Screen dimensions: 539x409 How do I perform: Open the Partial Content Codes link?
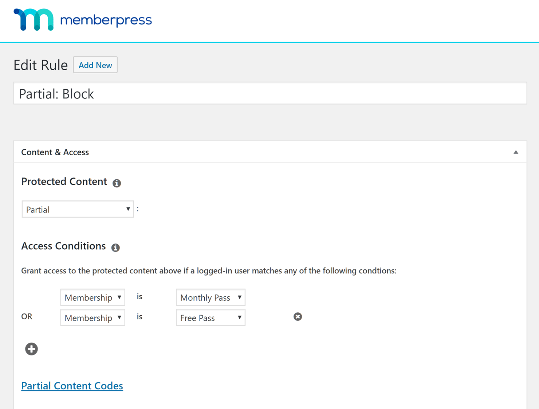[x=72, y=386]
